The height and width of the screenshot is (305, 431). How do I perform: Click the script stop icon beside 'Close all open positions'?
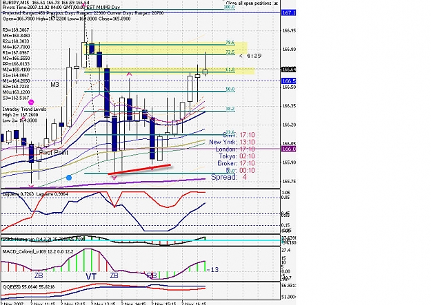pyautogui.click(x=276, y=3)
